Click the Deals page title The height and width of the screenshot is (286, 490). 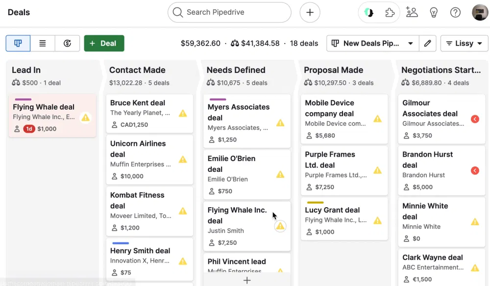coord(19,12)
